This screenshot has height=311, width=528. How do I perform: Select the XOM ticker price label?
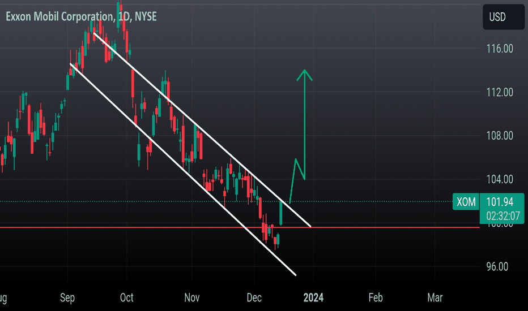(x=466, y=202)
